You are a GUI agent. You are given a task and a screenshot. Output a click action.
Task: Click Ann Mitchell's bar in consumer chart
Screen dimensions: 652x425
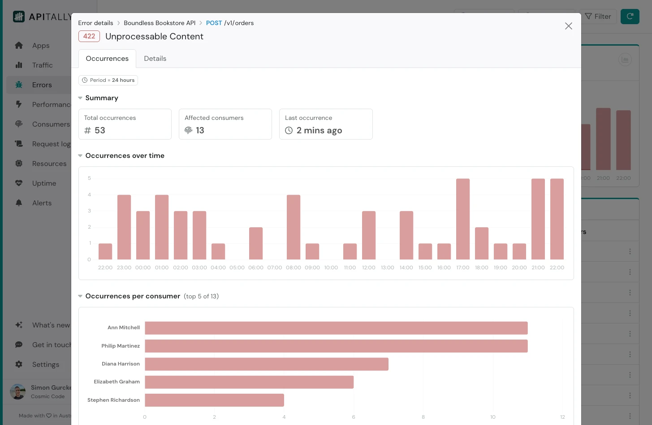(x=336, y=328)
